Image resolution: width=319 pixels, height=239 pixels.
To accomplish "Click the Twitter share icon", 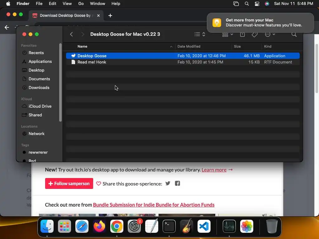I will [x=168, y=184].
